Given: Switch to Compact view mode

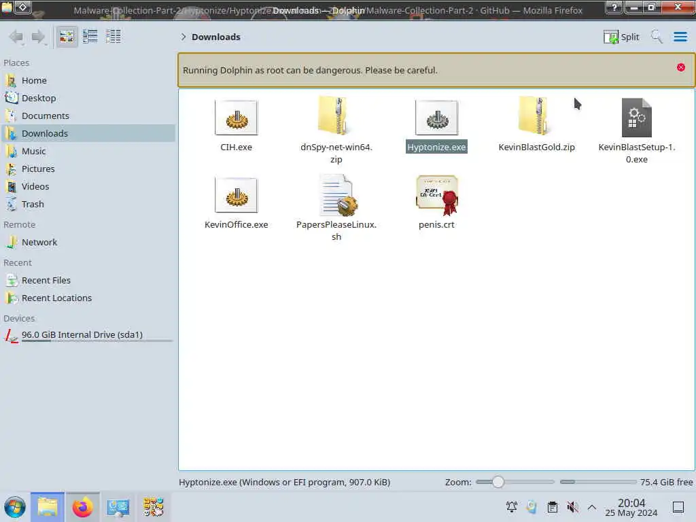Looking at the screenshot, I should (90, 37).
